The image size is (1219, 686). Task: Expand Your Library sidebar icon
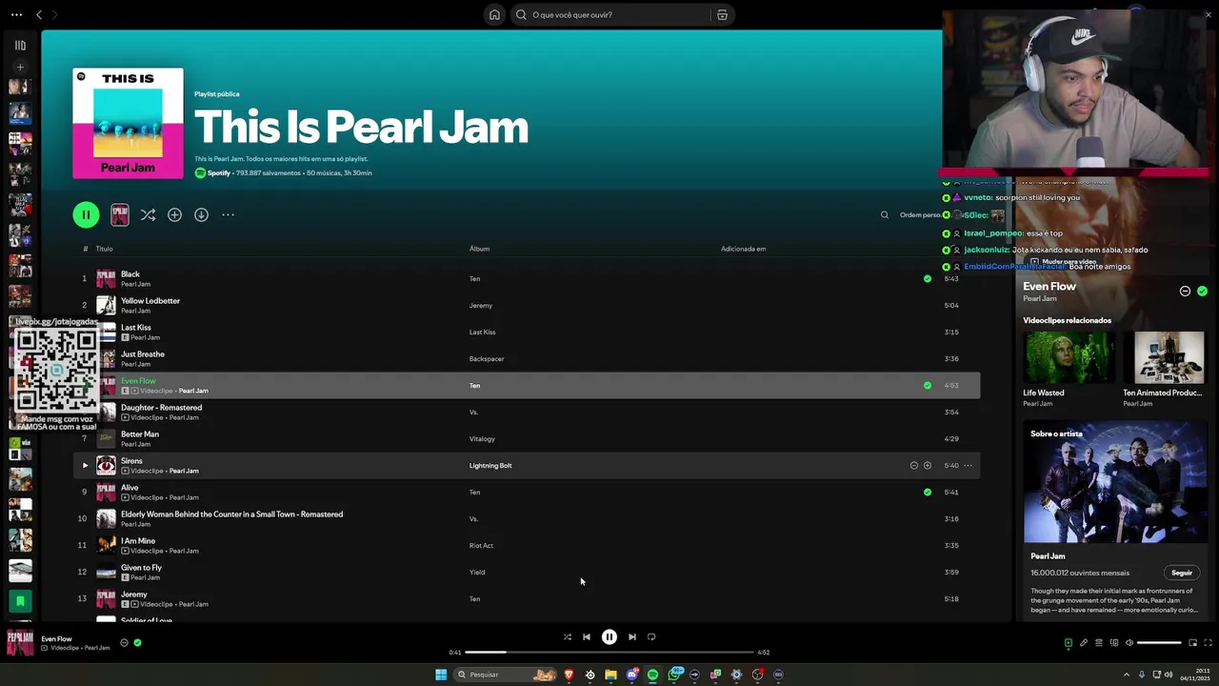(20, 45)
